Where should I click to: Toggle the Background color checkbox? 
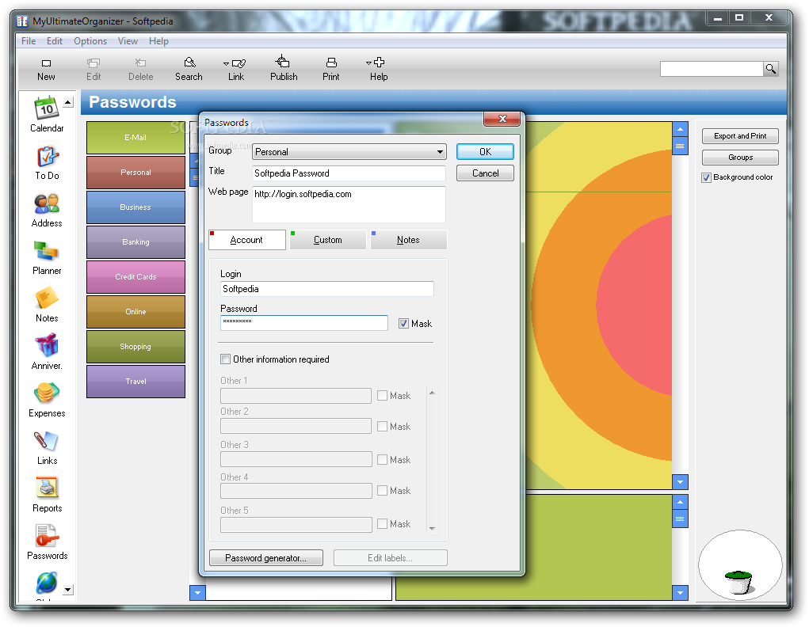point(706,177)
